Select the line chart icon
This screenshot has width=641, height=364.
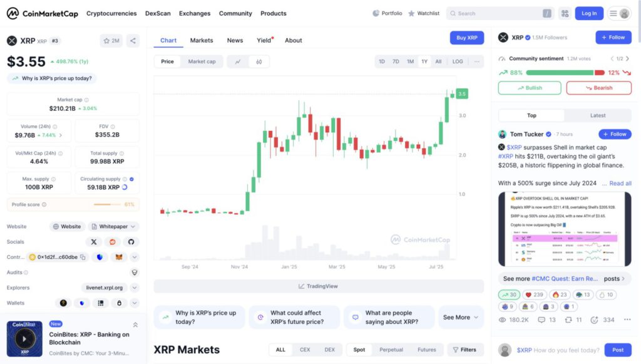238,61
